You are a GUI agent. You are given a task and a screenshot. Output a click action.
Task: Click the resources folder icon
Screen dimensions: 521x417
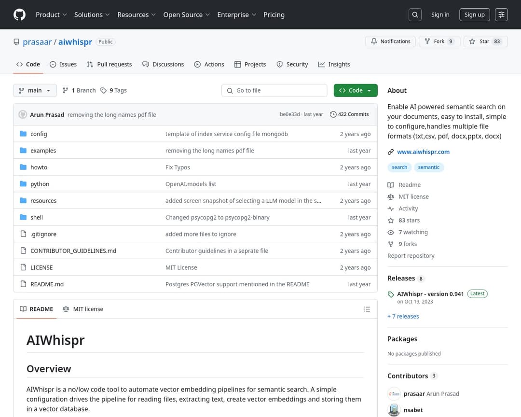coord(23,200)
